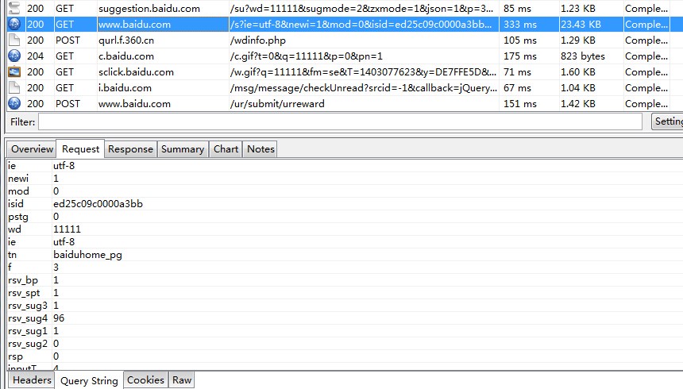Click the /wdinfo.php path cell
Image resolution: width=683 pixels, height=389 pixels.
[365, 40]
